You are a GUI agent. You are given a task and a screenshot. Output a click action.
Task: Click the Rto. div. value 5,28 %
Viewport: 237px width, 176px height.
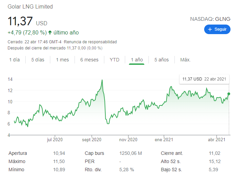point(127,170)
